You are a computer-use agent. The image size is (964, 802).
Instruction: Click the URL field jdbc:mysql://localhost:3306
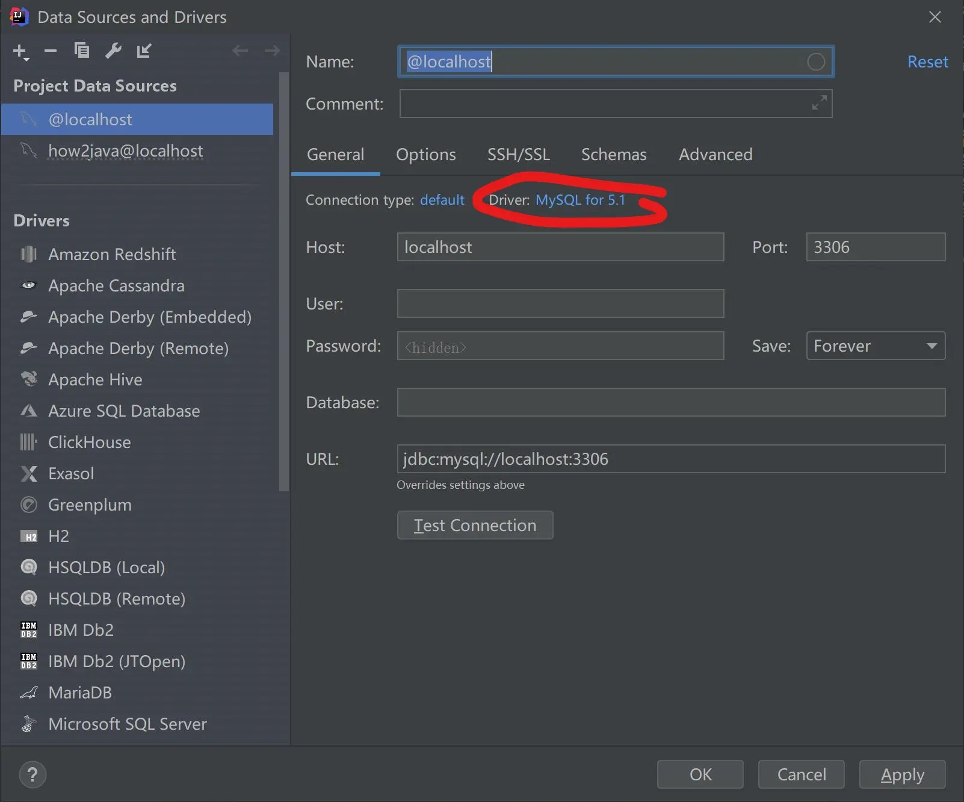point(671,459)
